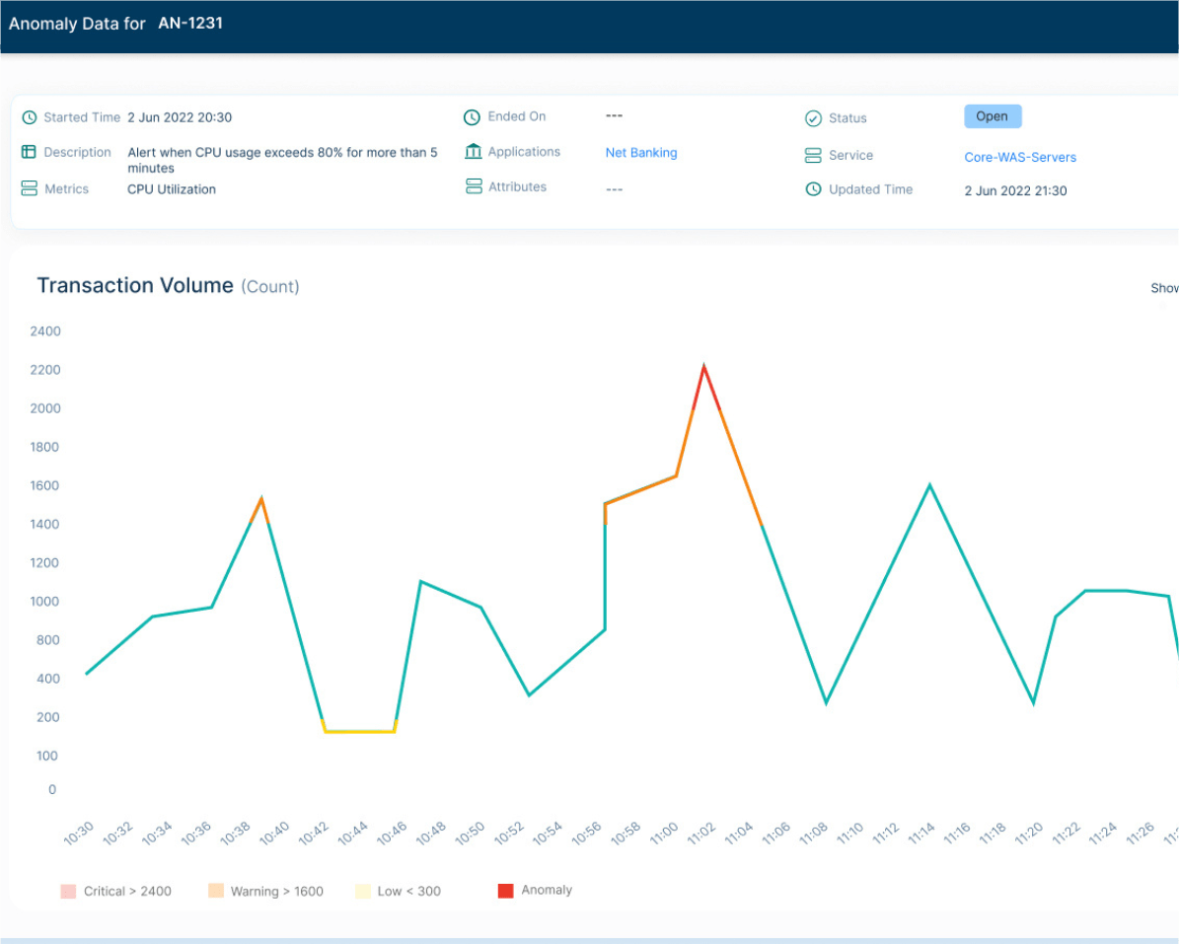The height and width of the screenshot is (944, 1179).
Task: Open the Core-WAS-Servers service link
Action: click(1019, 157)
